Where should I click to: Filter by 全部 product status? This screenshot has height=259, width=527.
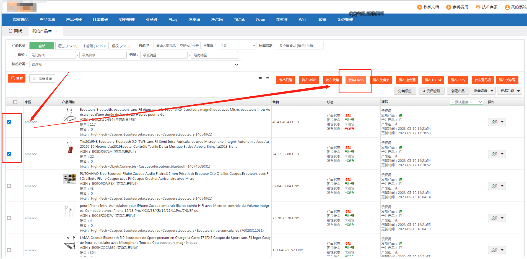coord(42,46)
